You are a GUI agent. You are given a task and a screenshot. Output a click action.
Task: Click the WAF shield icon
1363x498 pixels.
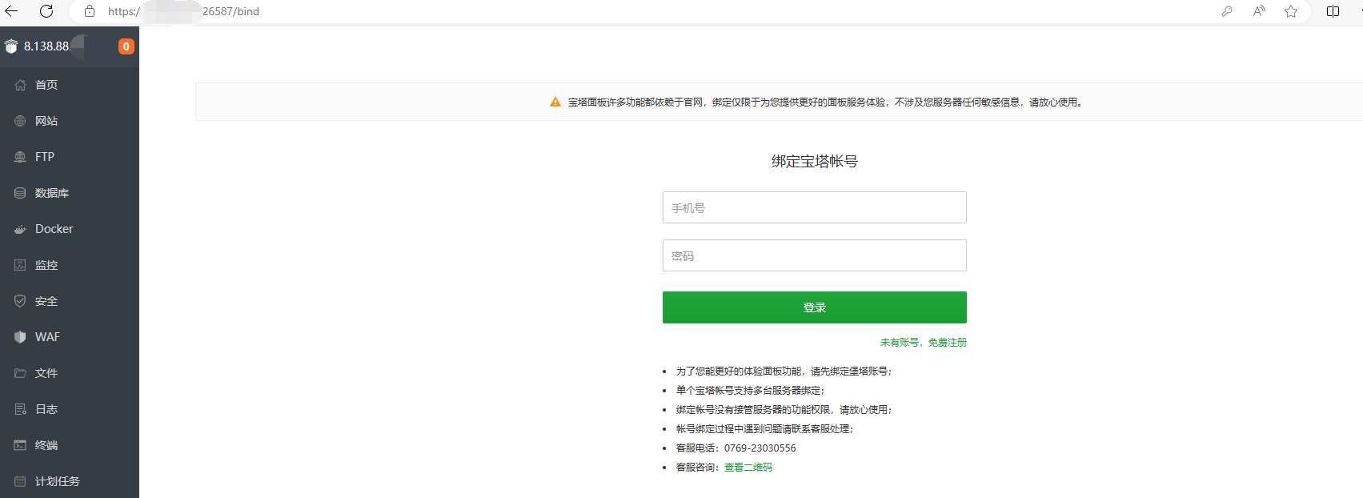coord(20,337)
